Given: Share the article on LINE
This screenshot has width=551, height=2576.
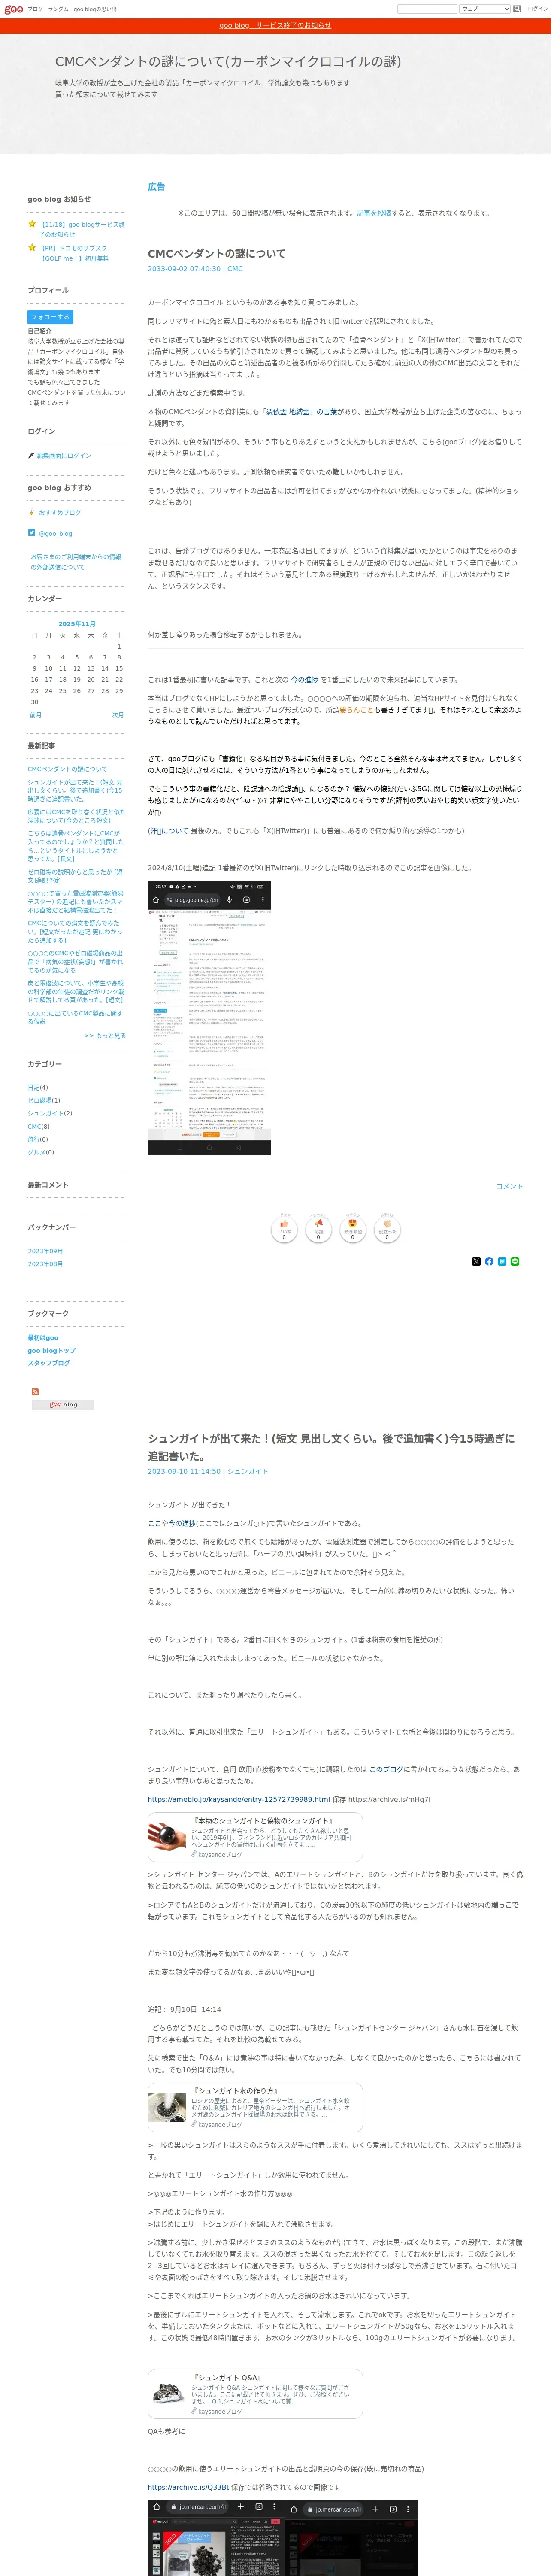Looking at the screenshot, I should tap(515, 1261).
